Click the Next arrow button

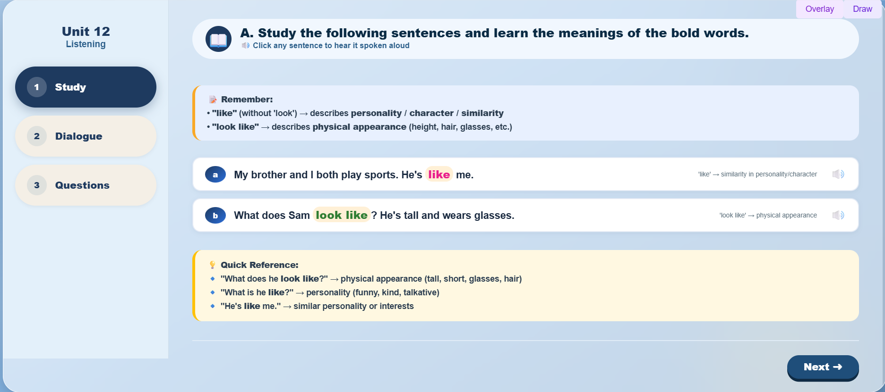[x=823, y=367]
